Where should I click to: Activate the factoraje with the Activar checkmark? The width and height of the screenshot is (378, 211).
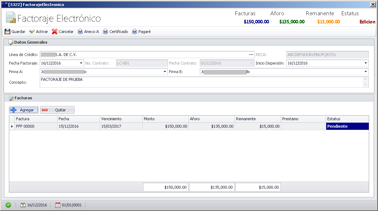point(32,32)
